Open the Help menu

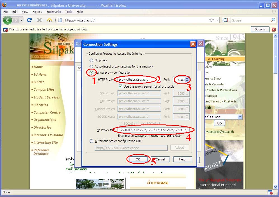pyautogui.click(x=80, y=12)
